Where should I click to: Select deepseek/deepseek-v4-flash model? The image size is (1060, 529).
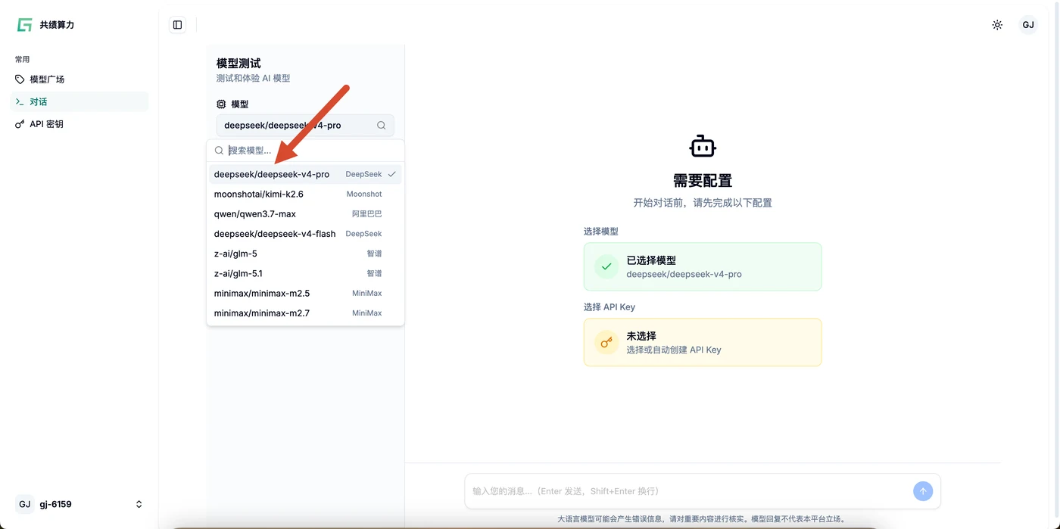pos(305,234)
